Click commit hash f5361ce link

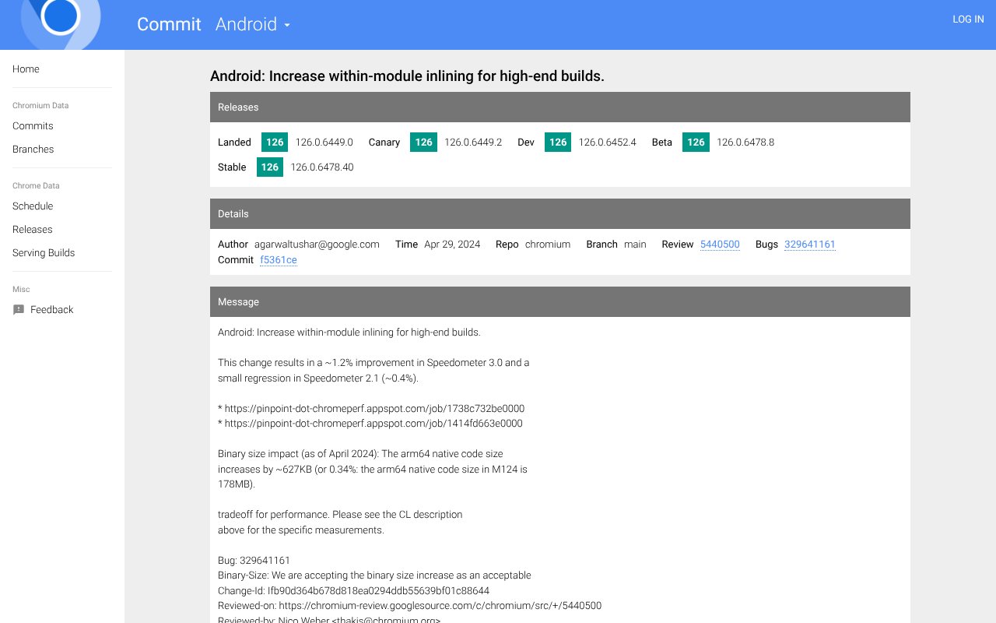[279, 260]
